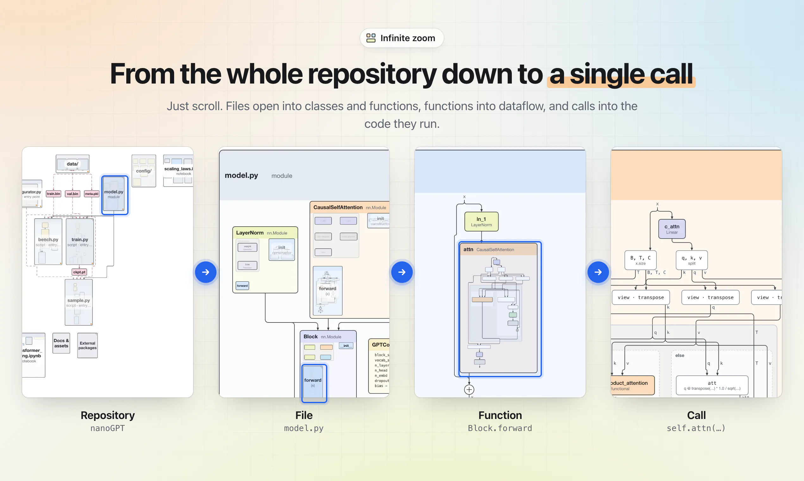Screen dimensions: 804x481
Task: Open the scaling_laws notebook node
Action: 178,171
